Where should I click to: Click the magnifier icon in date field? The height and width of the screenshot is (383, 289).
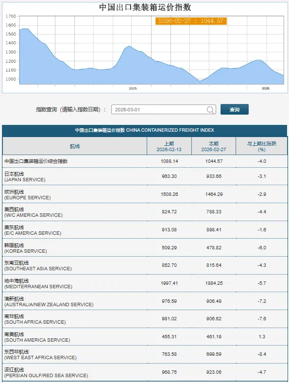coord(210,110)
